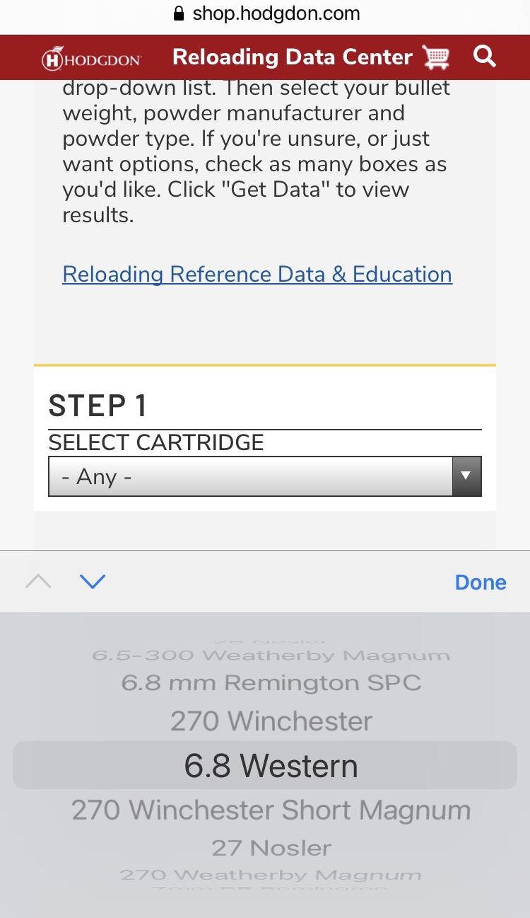
Task: Open Reloading Reference Data & Education link
Action: 257,274
